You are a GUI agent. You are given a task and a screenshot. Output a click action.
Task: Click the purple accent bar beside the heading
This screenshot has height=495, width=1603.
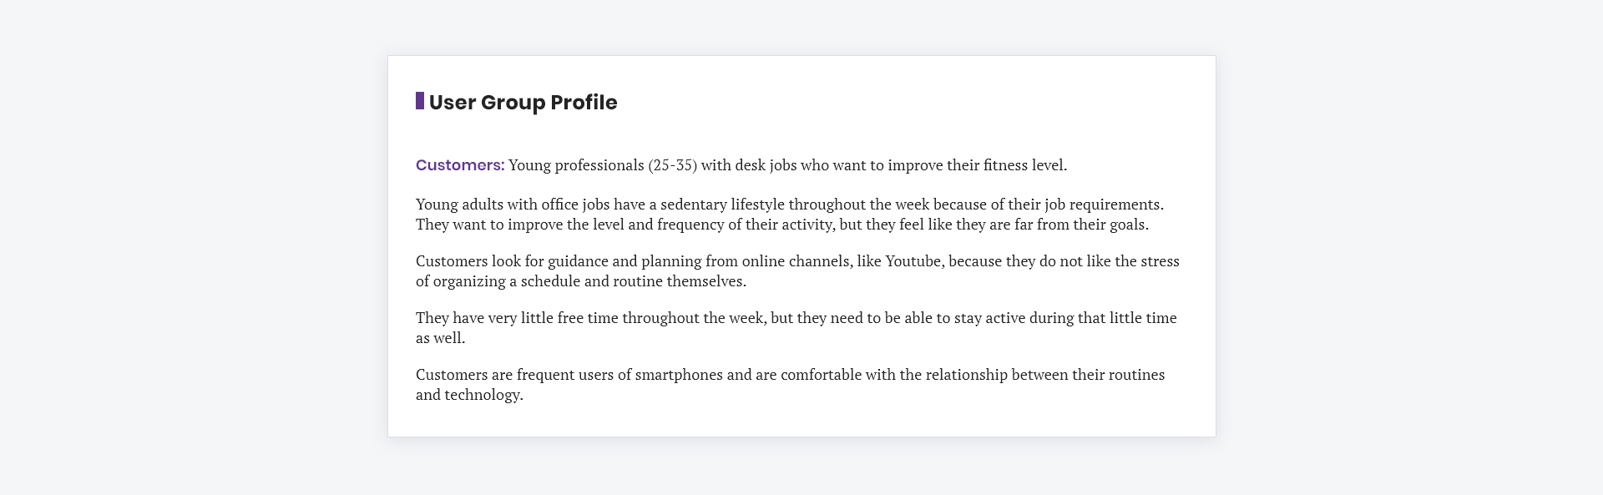click(420, 101)
